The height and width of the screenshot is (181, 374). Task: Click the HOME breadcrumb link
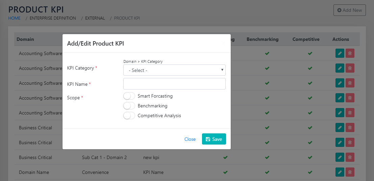pyautogui.click(x=15, y=18)
